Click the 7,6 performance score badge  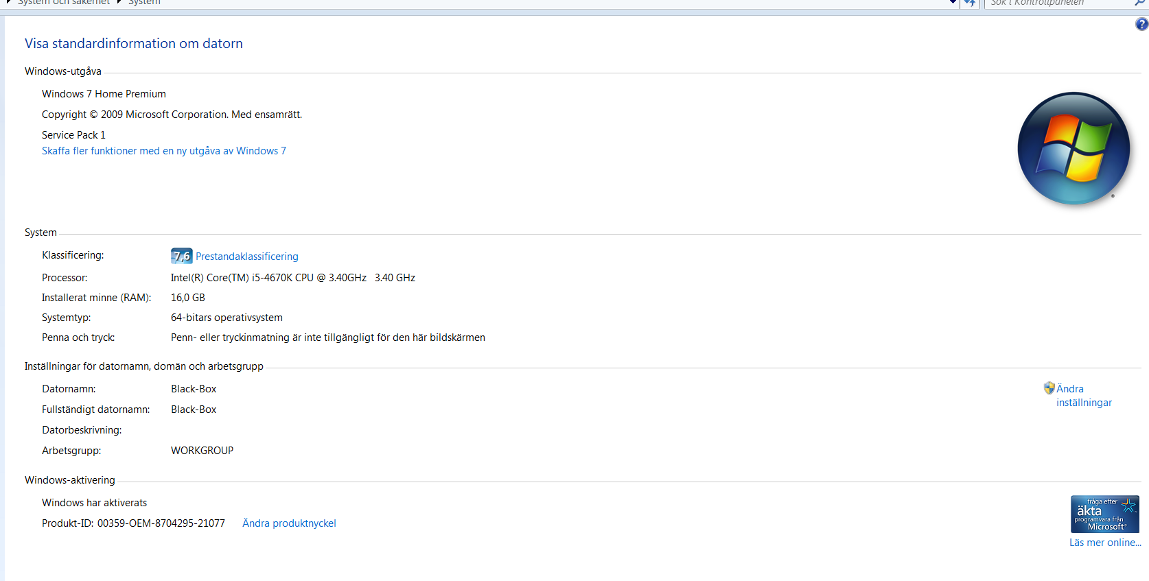(182, 256)
